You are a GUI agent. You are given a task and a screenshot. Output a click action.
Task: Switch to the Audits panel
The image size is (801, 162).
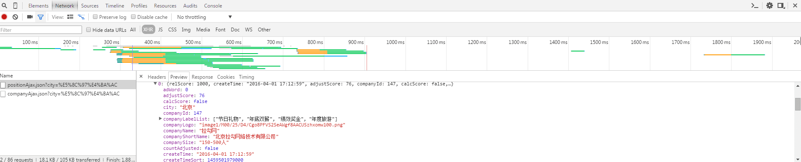[x=190, y=6]
